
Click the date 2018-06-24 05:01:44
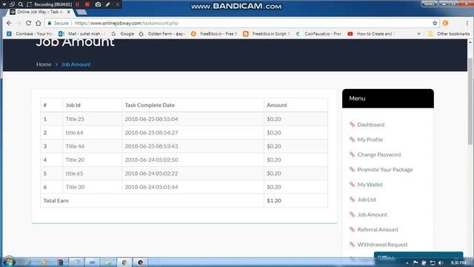[151, 187]
